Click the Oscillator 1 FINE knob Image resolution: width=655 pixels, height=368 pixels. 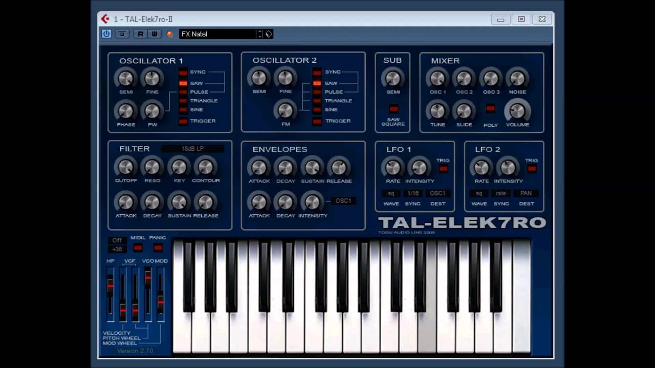tap(152, 78)
